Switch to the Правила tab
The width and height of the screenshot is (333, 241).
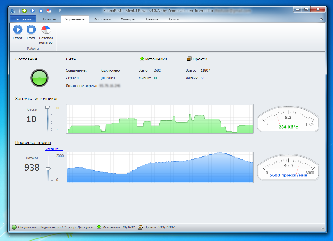[151, 19]
